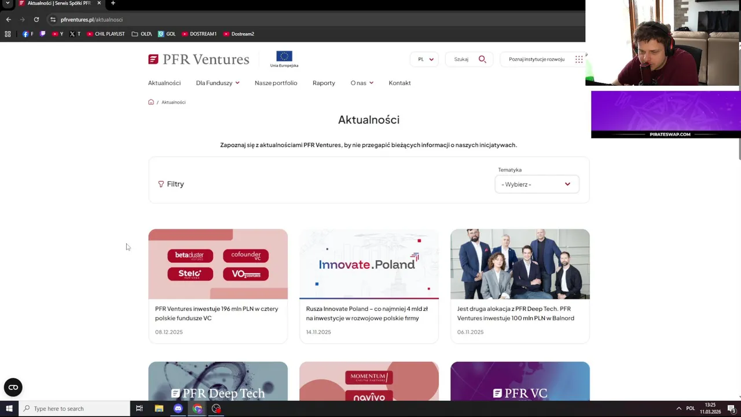Reload the page with refresh icon
Image resolution: width=741 pixels, height=417 pixels.
36,19
